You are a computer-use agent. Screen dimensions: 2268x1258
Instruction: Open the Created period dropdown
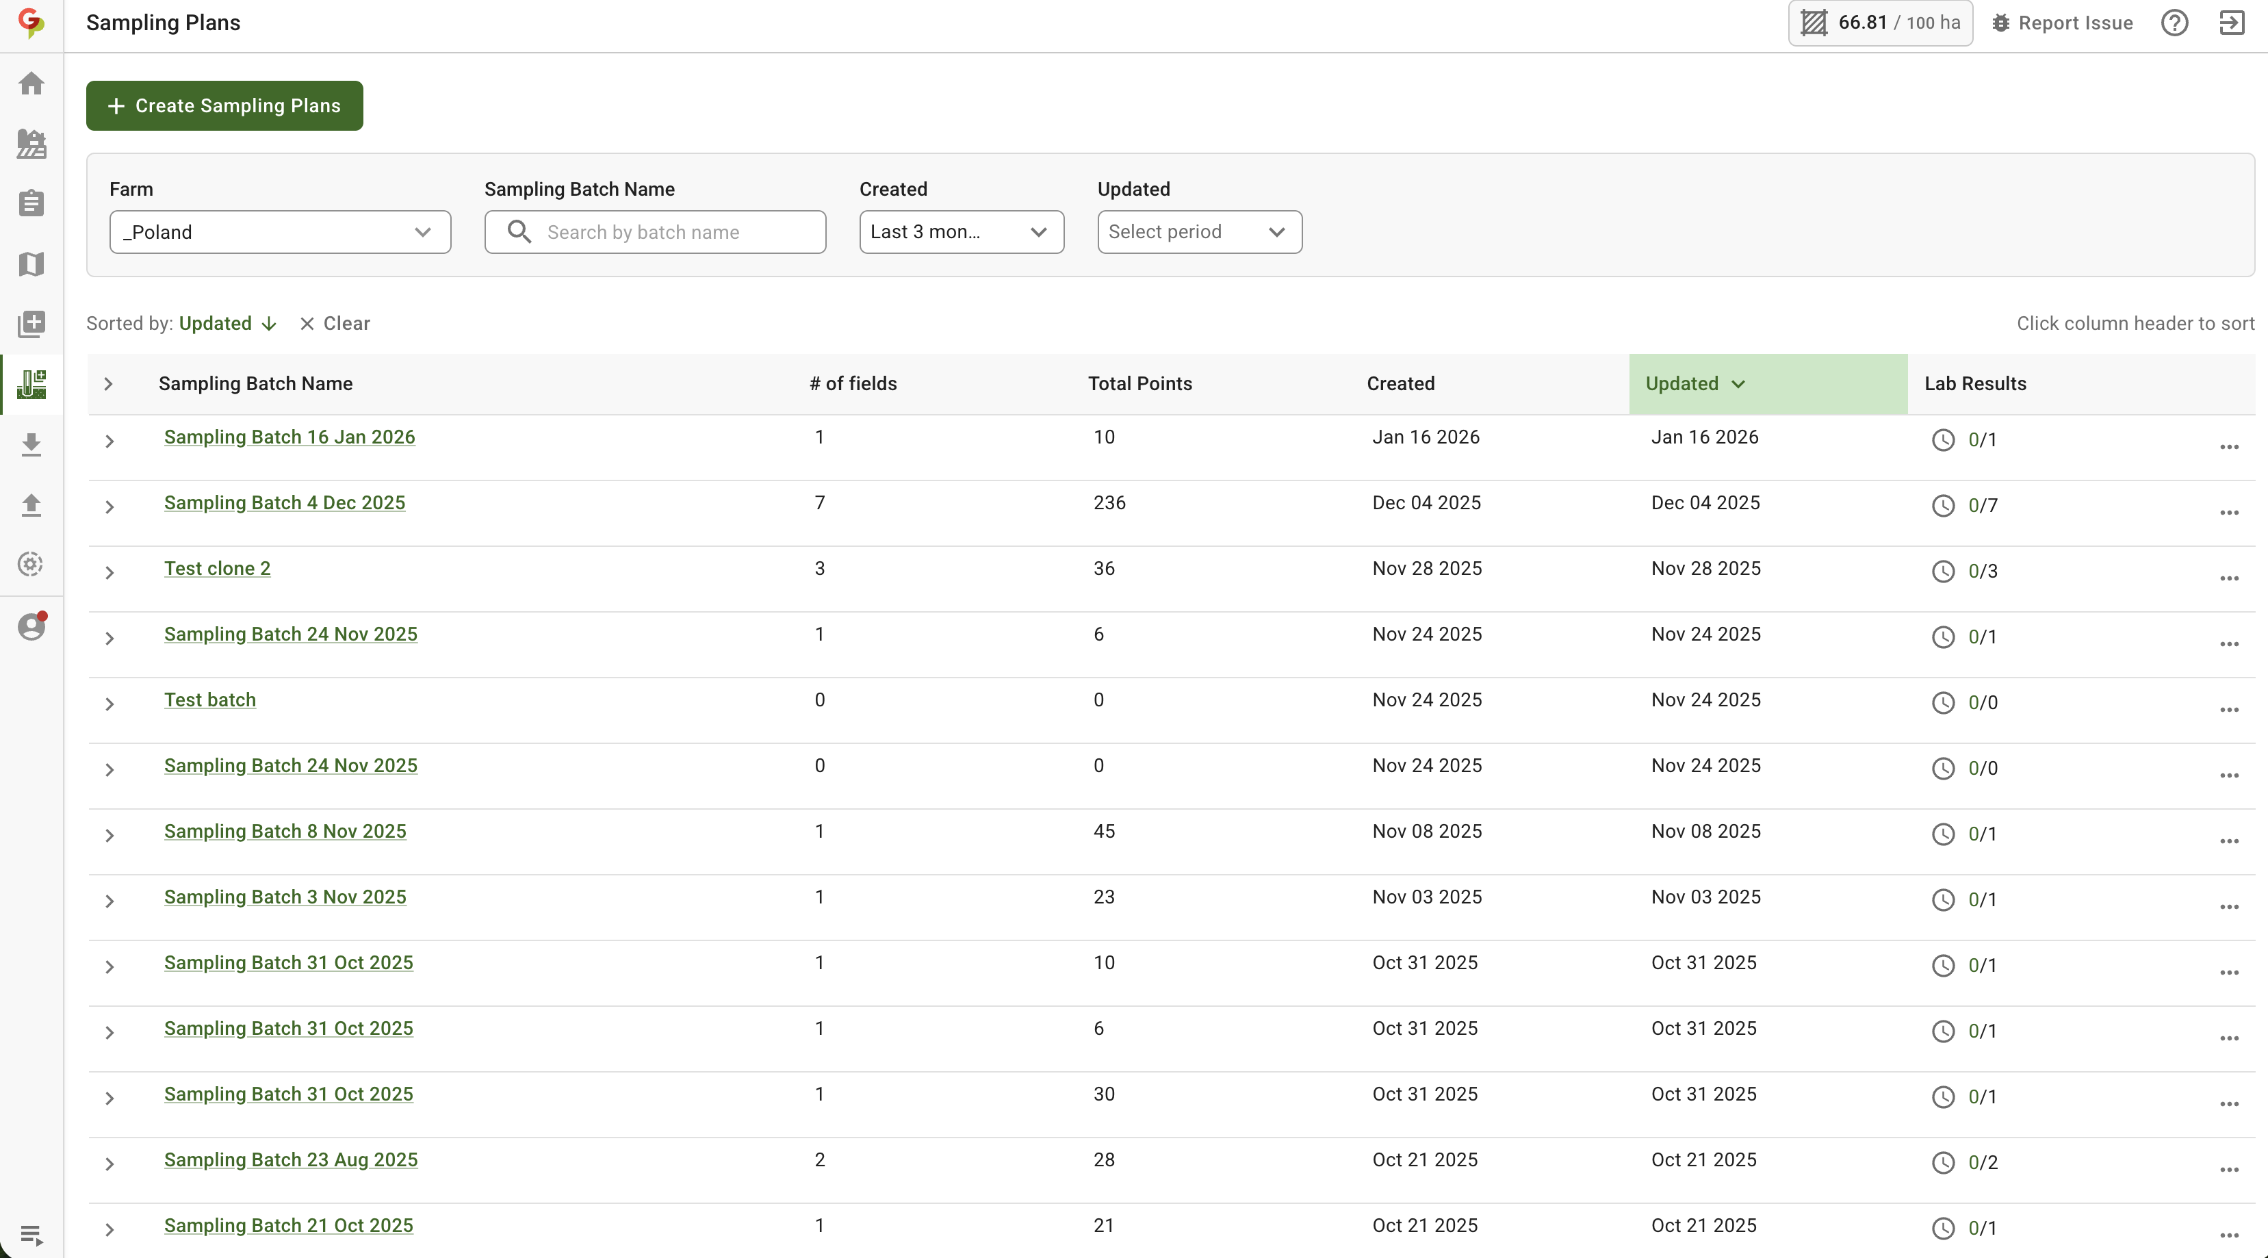point(961,233)
